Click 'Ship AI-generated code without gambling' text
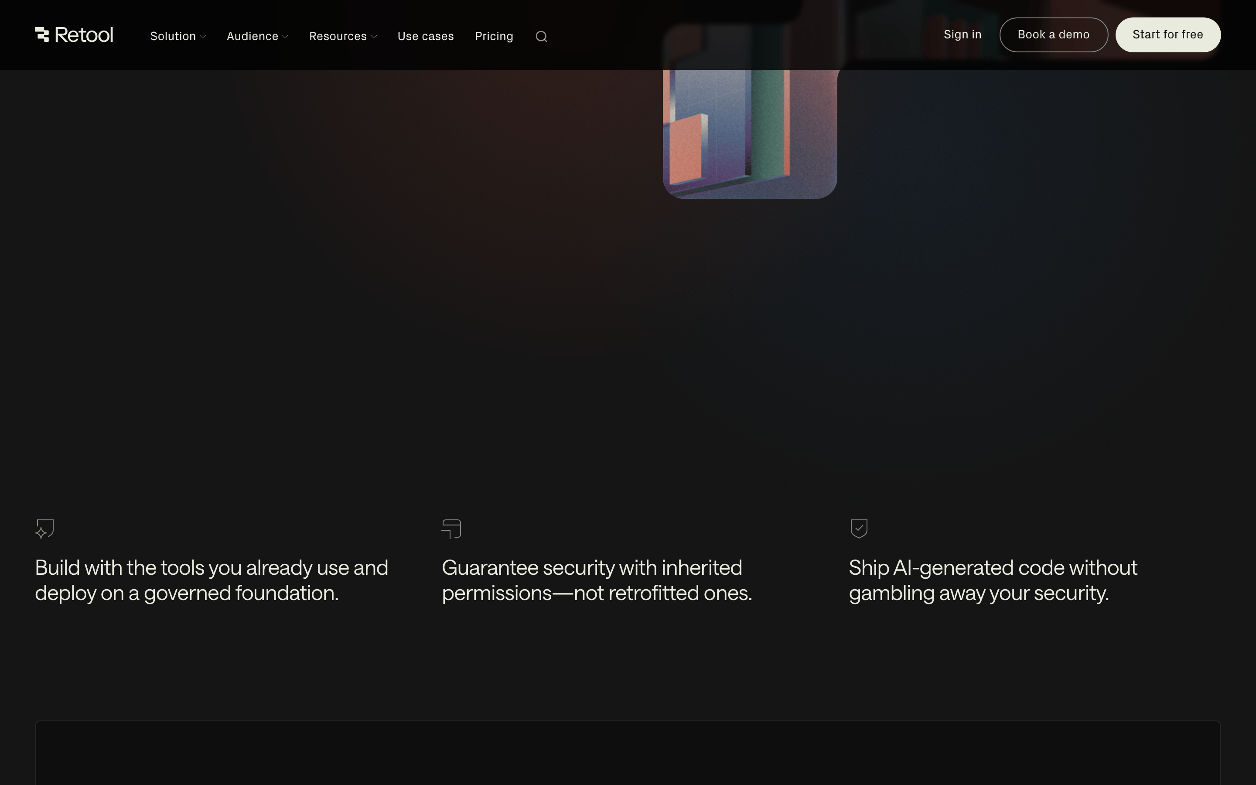This screenshot has height=785, width=1256. point(993,580)
